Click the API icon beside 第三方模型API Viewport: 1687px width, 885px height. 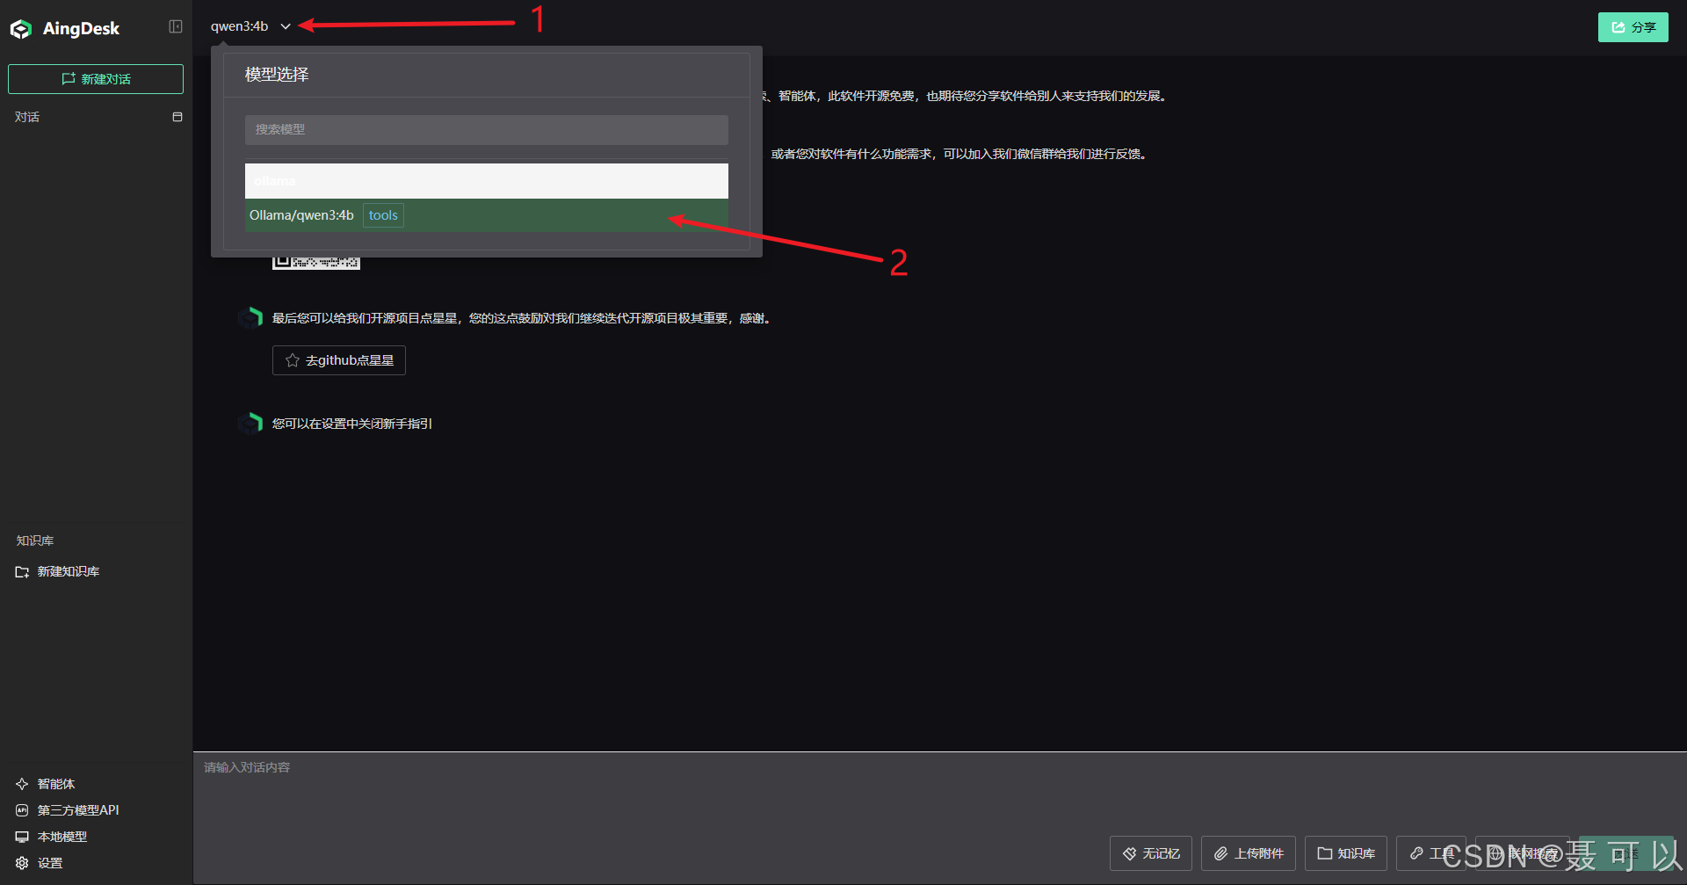(x=22, y=810)
